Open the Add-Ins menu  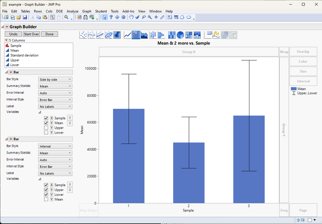click(128, 11)
